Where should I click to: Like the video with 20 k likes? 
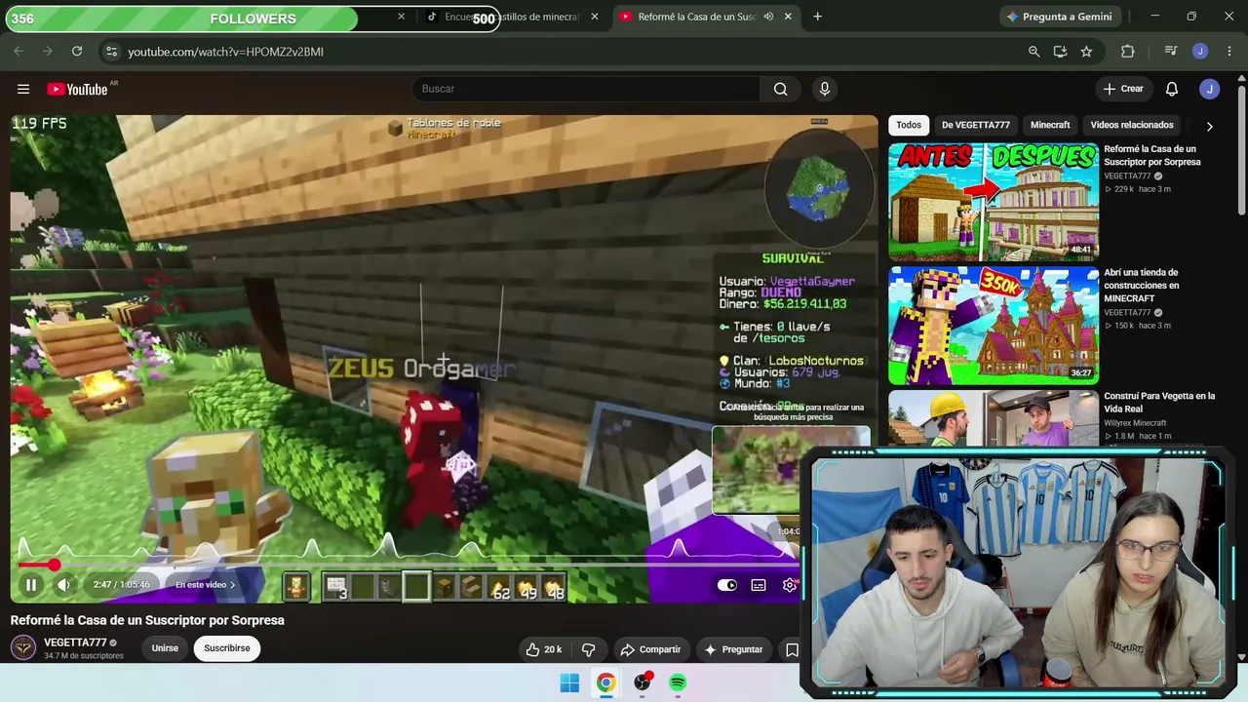543,649
